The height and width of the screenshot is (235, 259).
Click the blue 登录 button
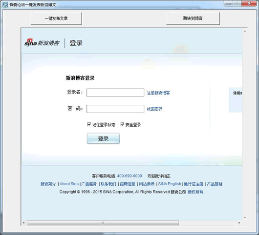(103, 138)
